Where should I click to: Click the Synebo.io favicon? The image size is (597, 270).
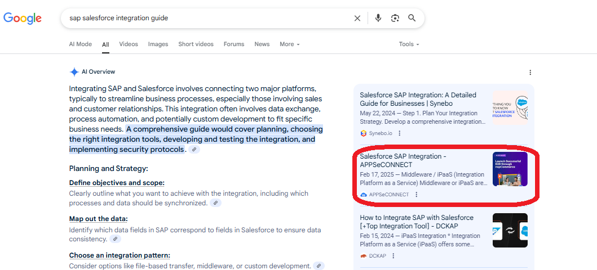click(x=363, y=133)
